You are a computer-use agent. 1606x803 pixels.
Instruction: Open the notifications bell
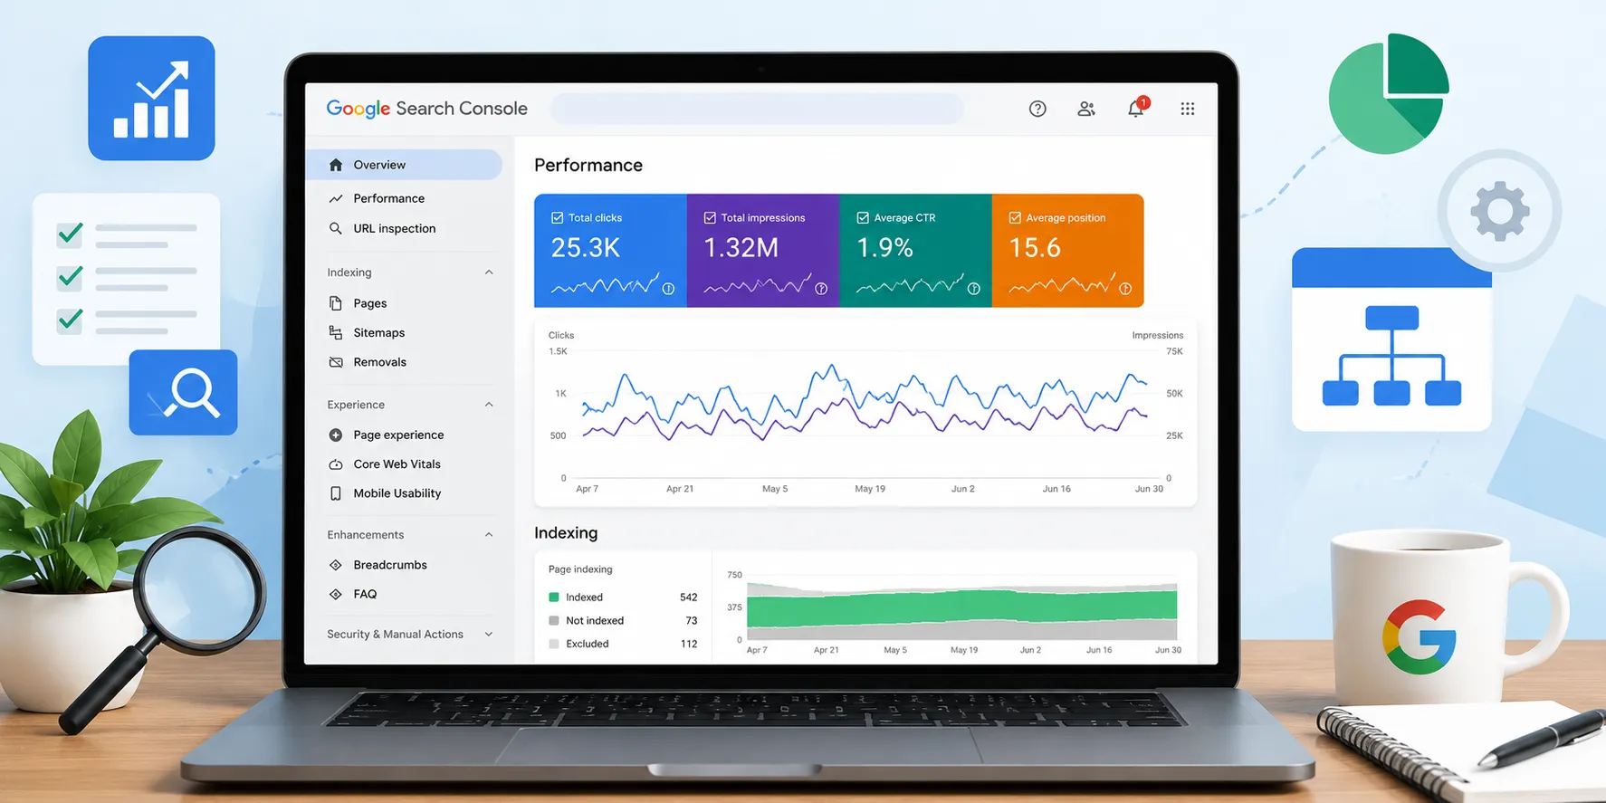1136,108
